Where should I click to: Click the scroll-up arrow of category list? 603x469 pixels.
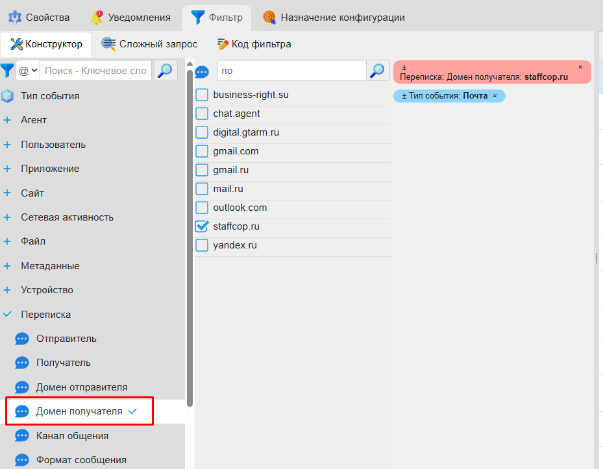(x=190, y=64)
